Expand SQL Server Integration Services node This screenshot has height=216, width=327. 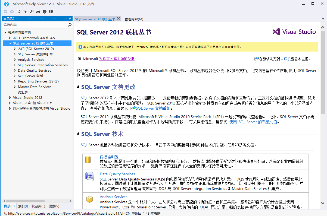coord(15,65)
